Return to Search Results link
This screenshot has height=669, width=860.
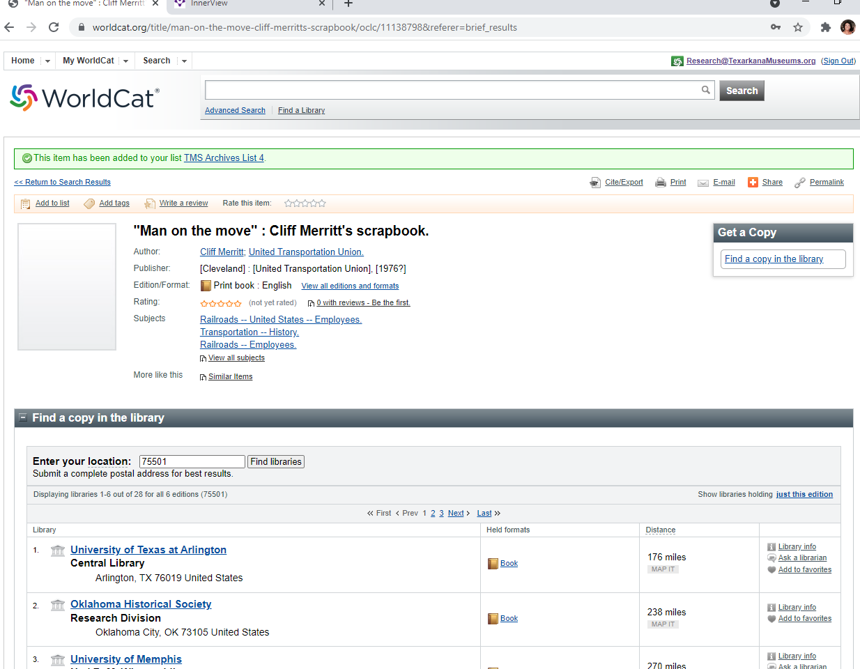(x=63, y=182)
